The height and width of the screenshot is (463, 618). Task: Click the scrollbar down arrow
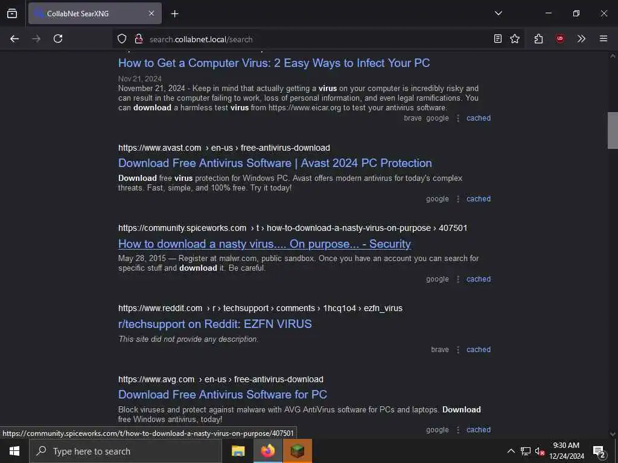pos(613,434)
